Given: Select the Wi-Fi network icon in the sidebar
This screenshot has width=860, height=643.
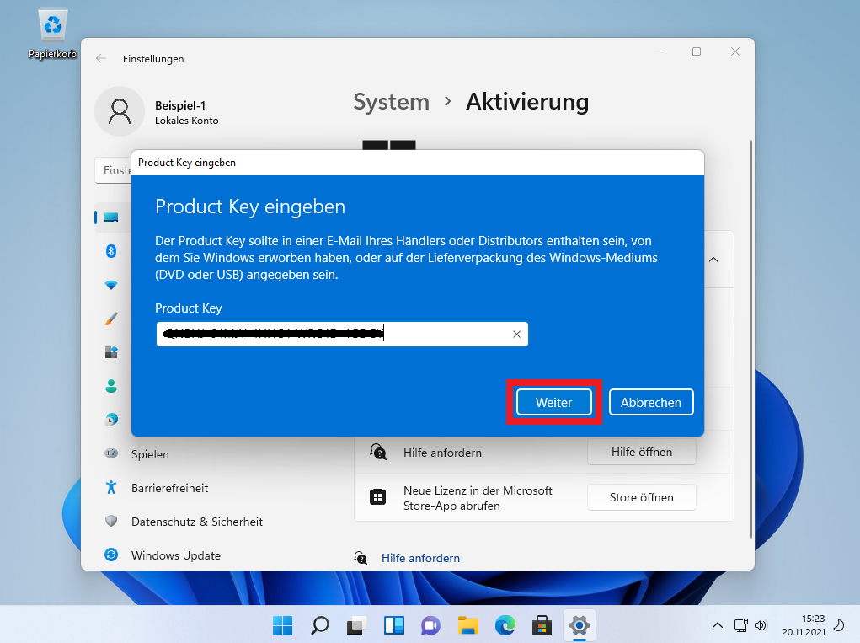Looking at the screenshot, I should point(110,285).
